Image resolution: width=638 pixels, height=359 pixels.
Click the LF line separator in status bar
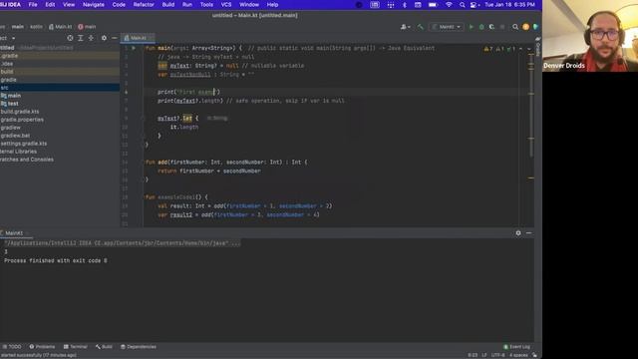click(484, 355)
